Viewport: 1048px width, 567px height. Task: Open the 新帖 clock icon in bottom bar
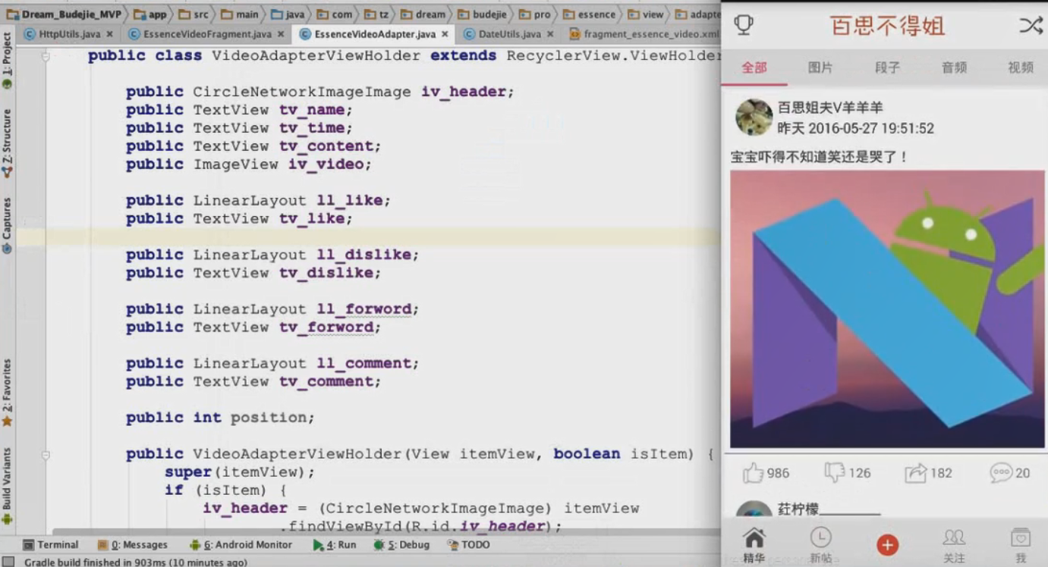tap(820, 538)
